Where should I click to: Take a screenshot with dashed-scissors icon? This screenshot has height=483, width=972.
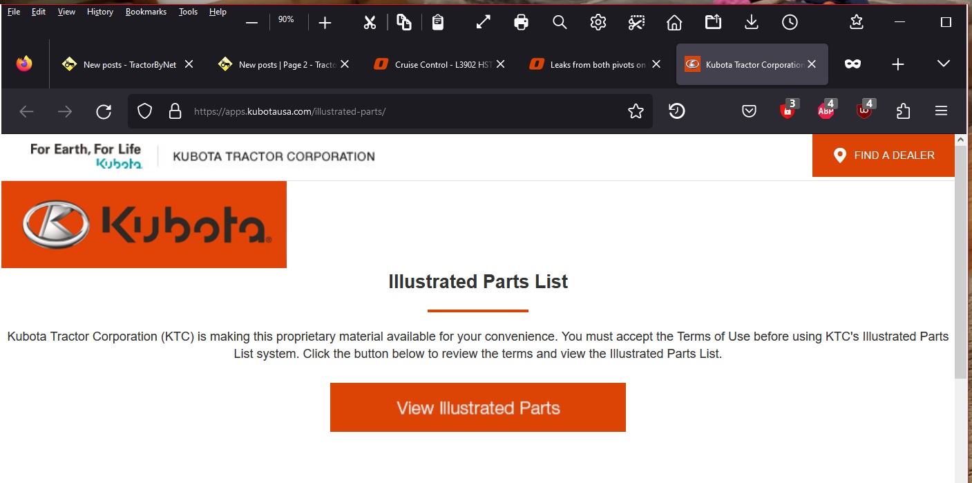(636, 23)
